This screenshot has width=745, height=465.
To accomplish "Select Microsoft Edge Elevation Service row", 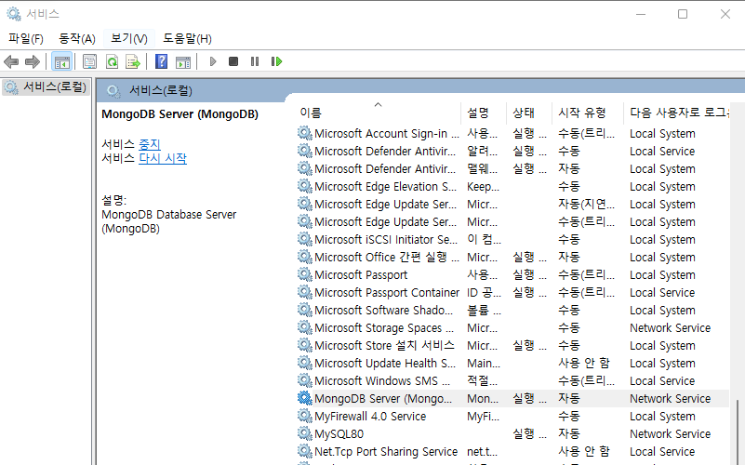I will tap(512, 187).
